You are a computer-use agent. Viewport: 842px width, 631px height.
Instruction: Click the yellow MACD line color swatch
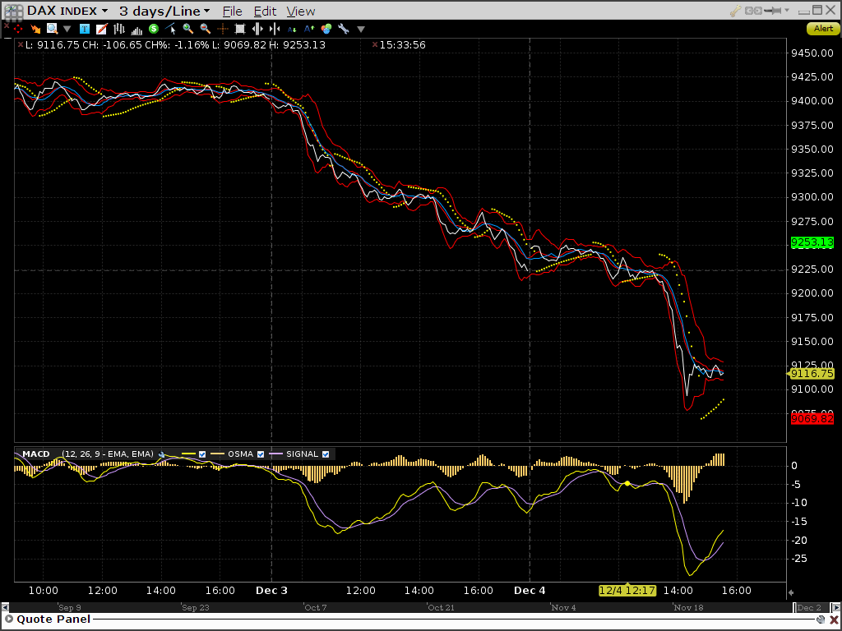tap(188, 454)
